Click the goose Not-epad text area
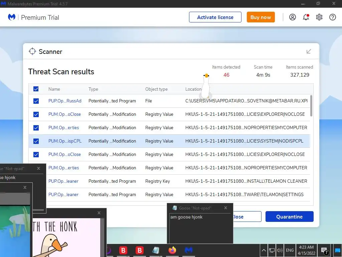 point(200,228)
